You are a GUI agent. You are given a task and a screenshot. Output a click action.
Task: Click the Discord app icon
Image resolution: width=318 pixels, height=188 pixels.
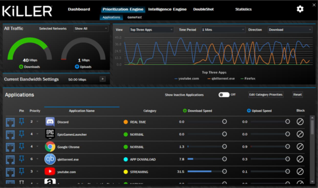50,122
